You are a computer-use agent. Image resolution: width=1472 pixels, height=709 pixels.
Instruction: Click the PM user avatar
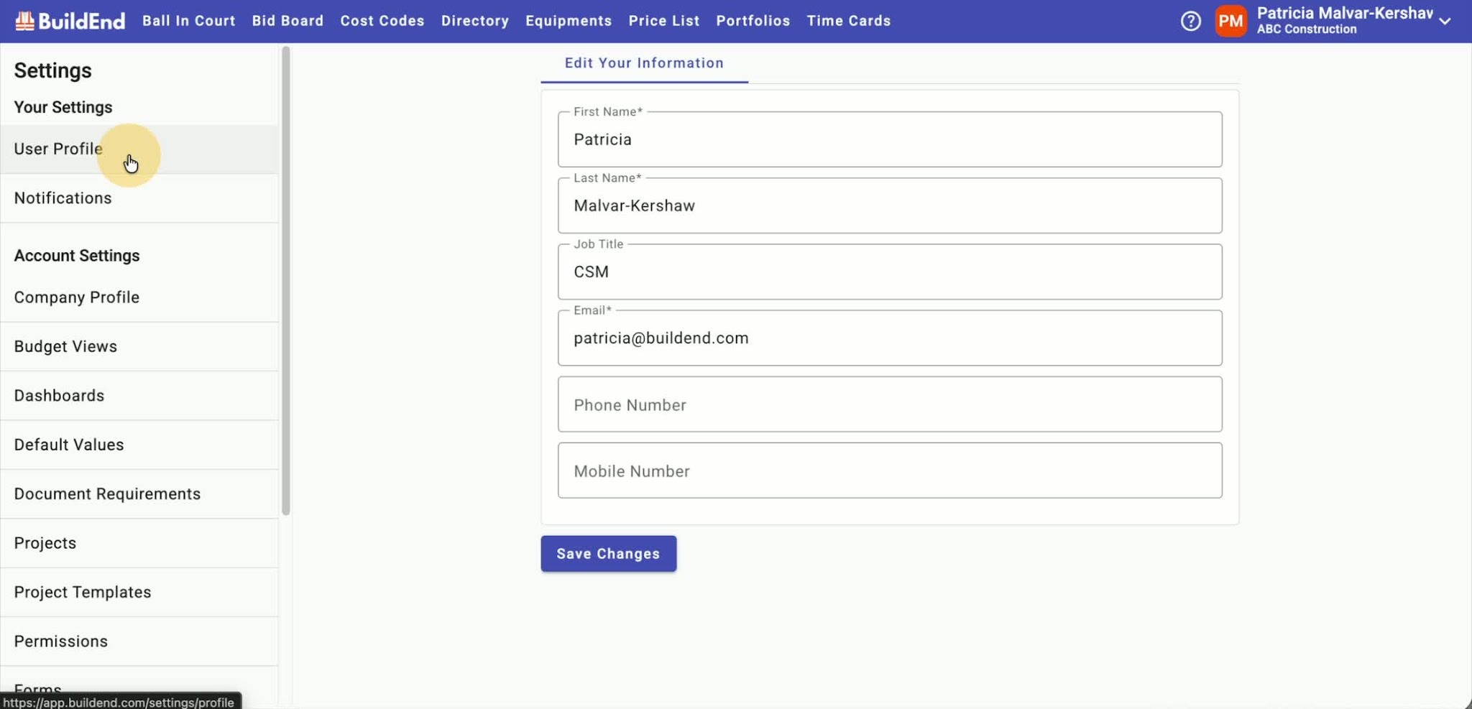click(x=1230, y=21)
